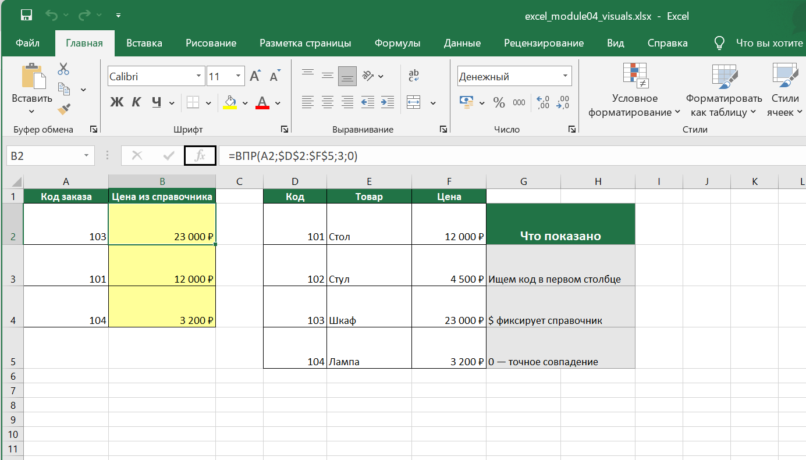This screenshot has width=806, height=460.
Task: Open Стили ячеек gallery
Action: (785, 90)
